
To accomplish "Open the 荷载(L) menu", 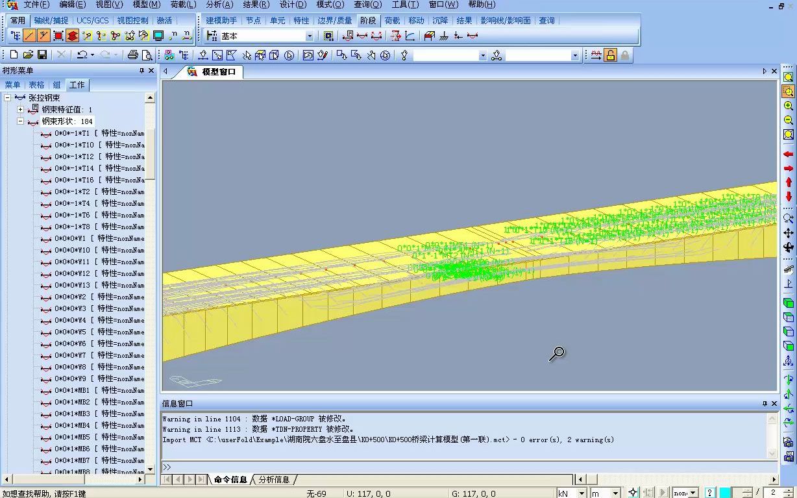I will 182,5.
